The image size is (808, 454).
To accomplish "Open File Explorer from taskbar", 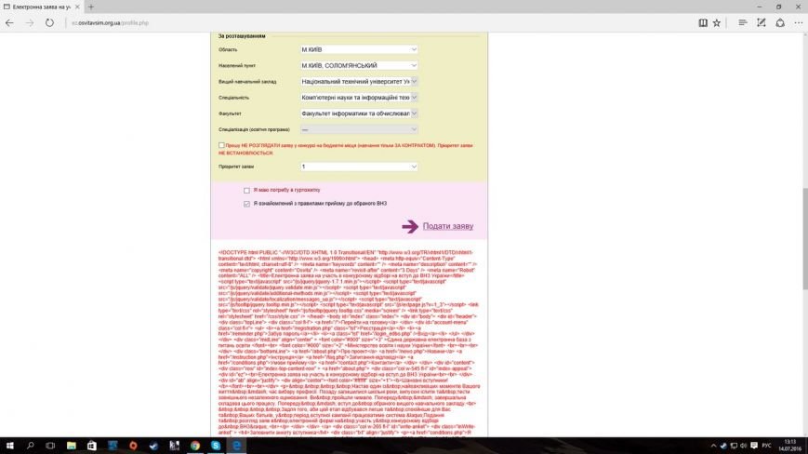I will pos(71,446).
